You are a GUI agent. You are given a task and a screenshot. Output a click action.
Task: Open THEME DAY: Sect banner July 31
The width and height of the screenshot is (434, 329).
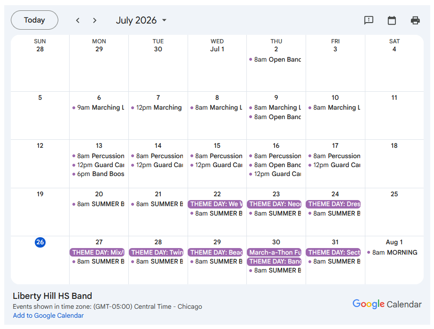[333, 252]
